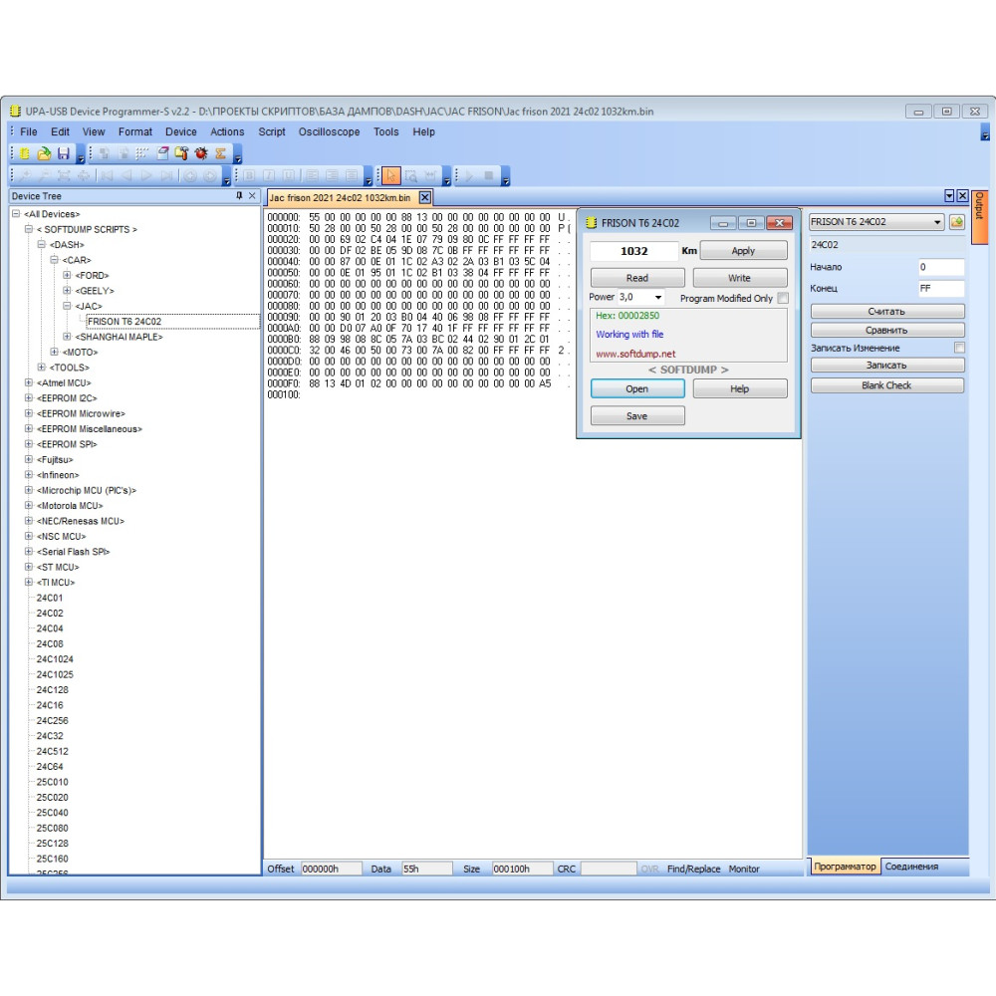Click the measure width tool icon
Image resolution: width=996 pixels, height=996 pixels.
430,175
